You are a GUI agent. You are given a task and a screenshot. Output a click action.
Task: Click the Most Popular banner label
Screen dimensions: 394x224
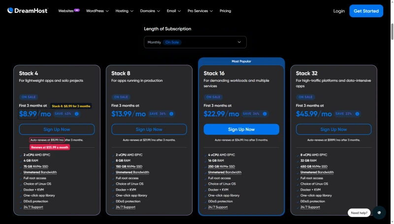(241, 61)
